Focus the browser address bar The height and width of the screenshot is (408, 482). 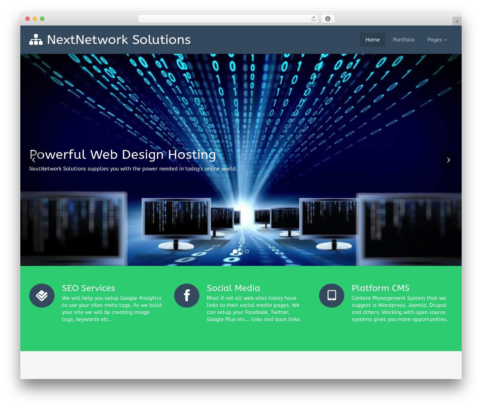tap(228, 19)
